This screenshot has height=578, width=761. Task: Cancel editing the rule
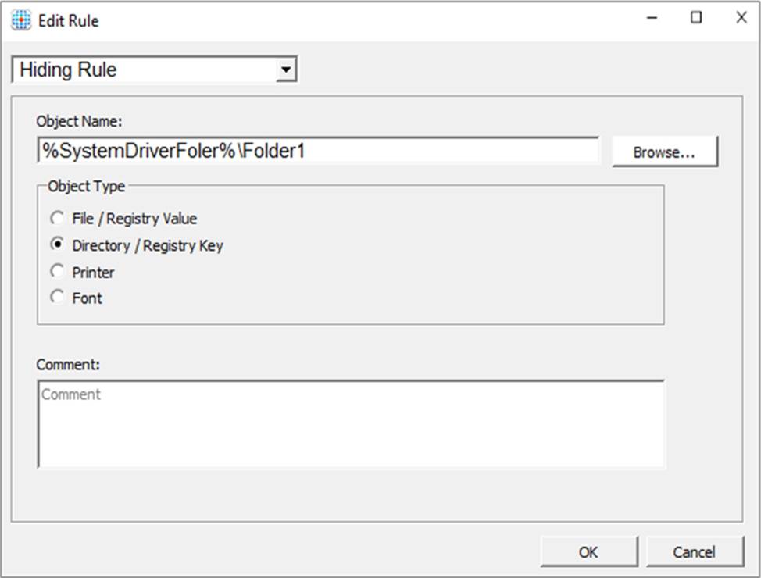tap(693, 552)
